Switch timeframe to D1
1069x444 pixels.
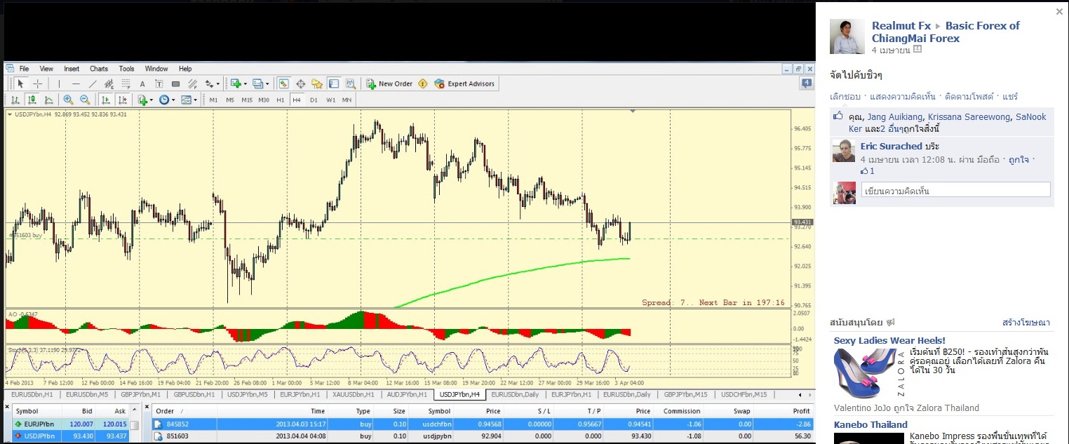pos(314,100)
